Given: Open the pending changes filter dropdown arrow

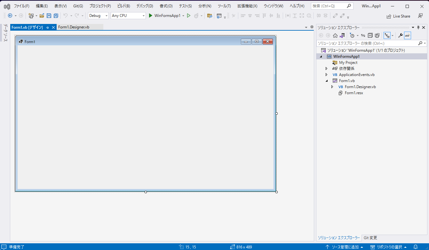Looking at the screenshot, I should click(x=357, y=35).
